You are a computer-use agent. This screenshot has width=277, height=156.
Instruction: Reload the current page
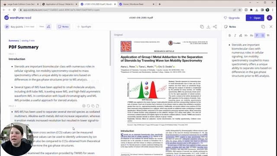[14, 10]
